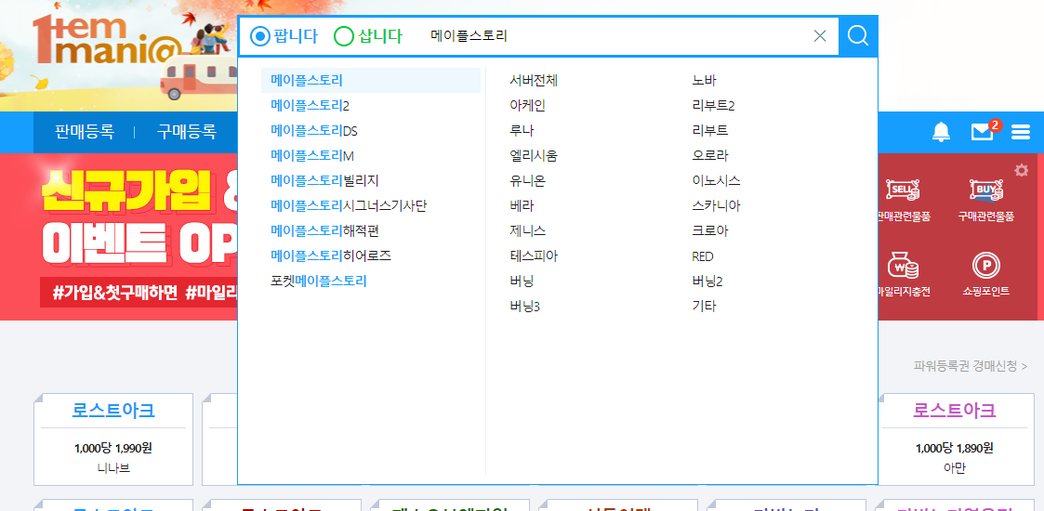Select the 기타 server
The height and width of the screenshot is (511, 1044).
pyautogui.click(x=705, y=307)
